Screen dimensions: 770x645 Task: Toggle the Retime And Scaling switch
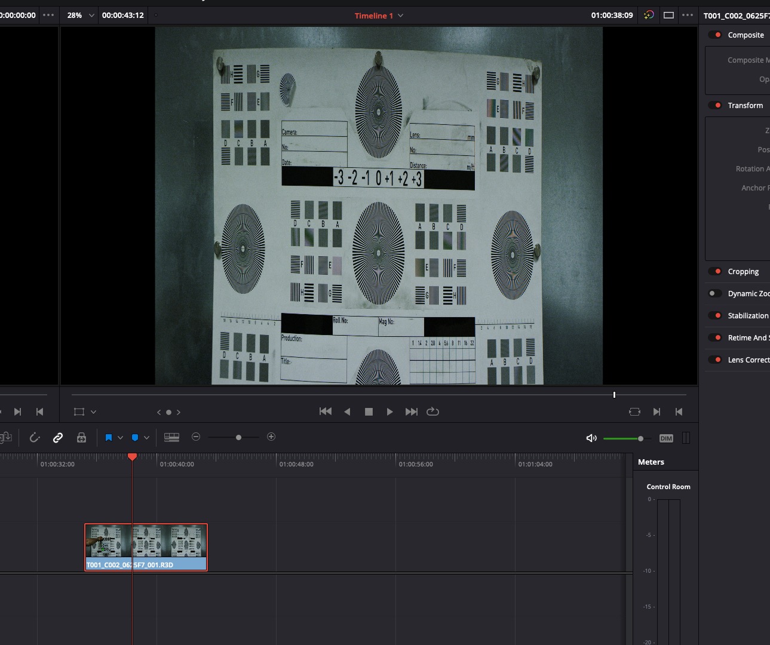coord(715,338)
